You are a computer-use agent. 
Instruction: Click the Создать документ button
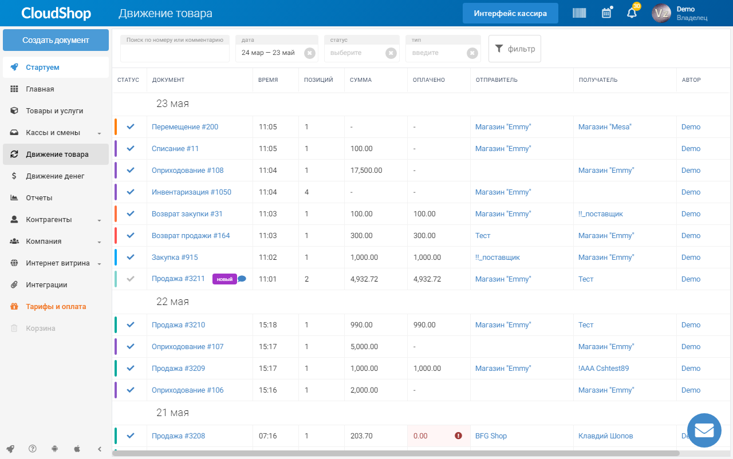pyautogui.click(x=56, y=40)
